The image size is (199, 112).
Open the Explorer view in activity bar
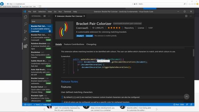pyautogui.click(x=25, y=17)
